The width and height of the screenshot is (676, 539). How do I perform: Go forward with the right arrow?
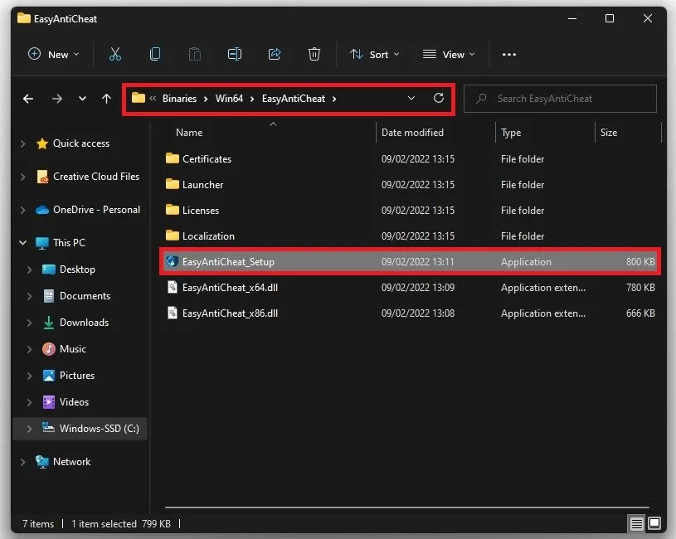coord(57,99)
